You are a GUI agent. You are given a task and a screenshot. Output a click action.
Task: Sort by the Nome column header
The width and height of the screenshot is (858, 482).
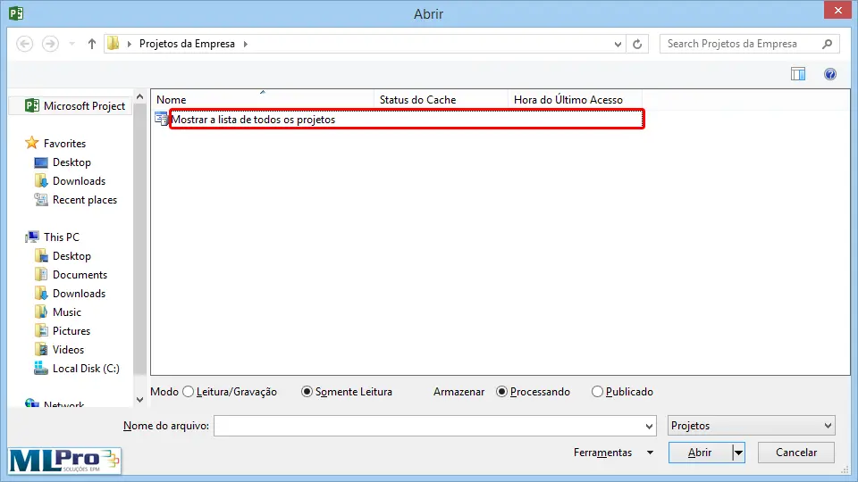262,99
